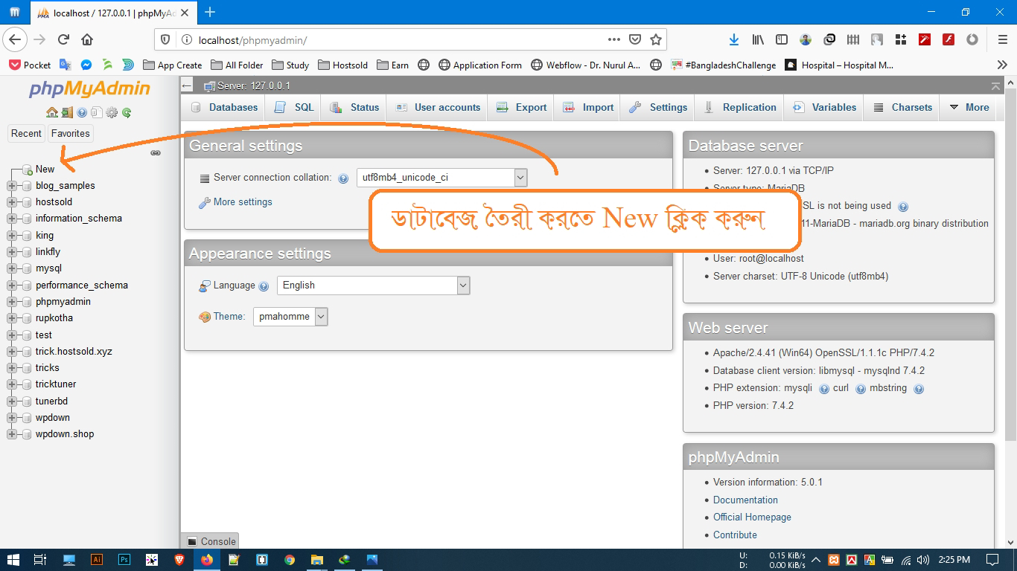Click the log out door icon
Screen dimensions: 1017x571
[x=67, y=113]
